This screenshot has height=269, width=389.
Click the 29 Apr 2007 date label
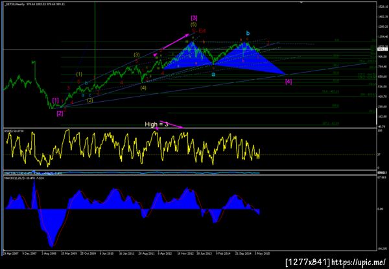[x=10, y=253]
